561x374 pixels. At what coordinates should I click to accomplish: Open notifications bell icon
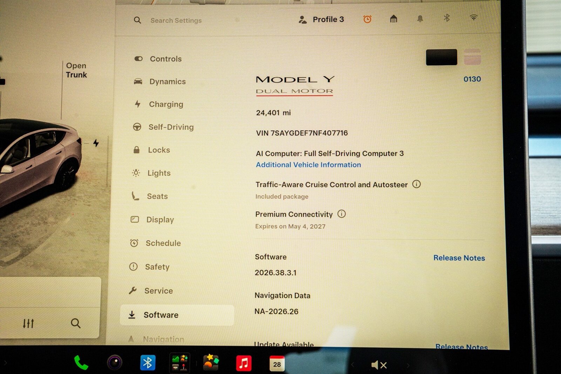click(420, 19)
